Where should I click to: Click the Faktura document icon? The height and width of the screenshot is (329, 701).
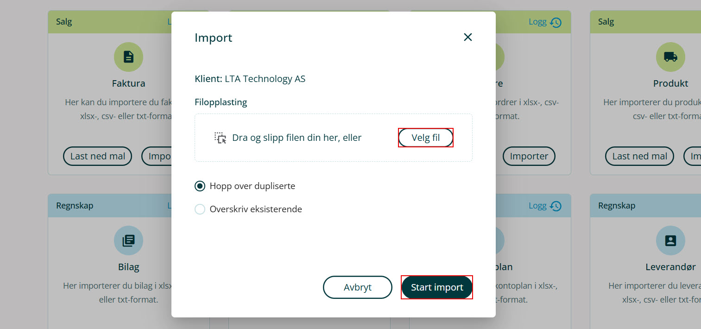128,57
